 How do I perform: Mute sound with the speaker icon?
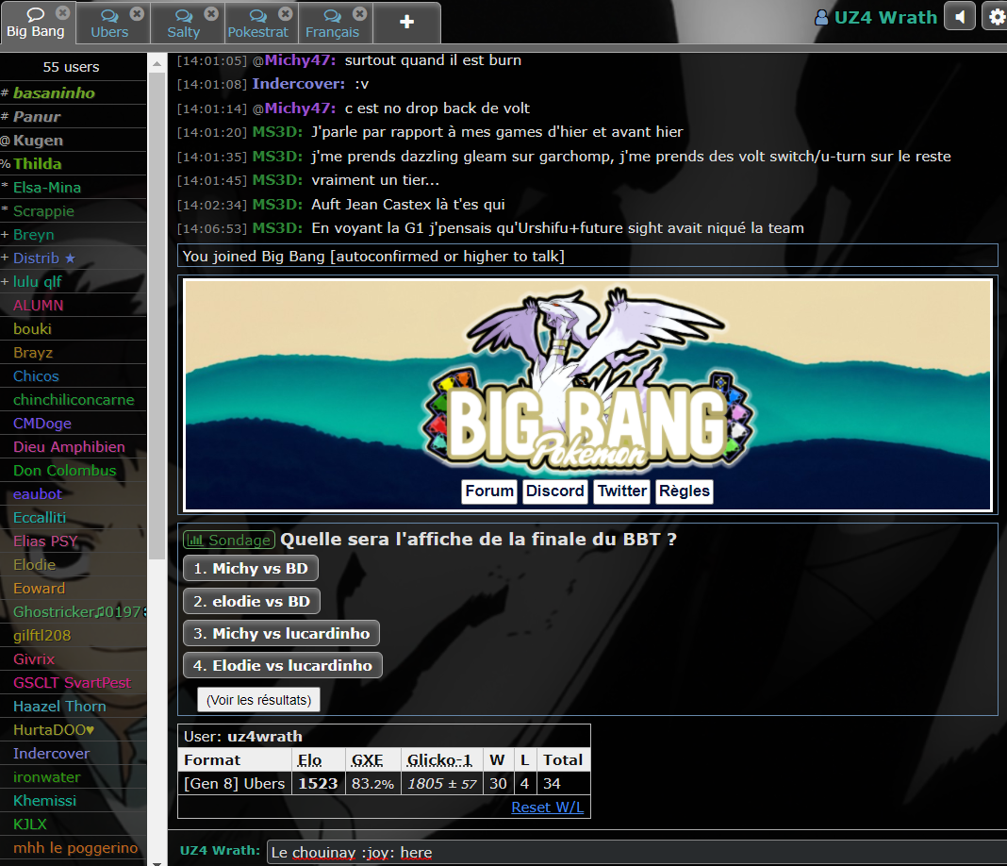tap(960, 17)
